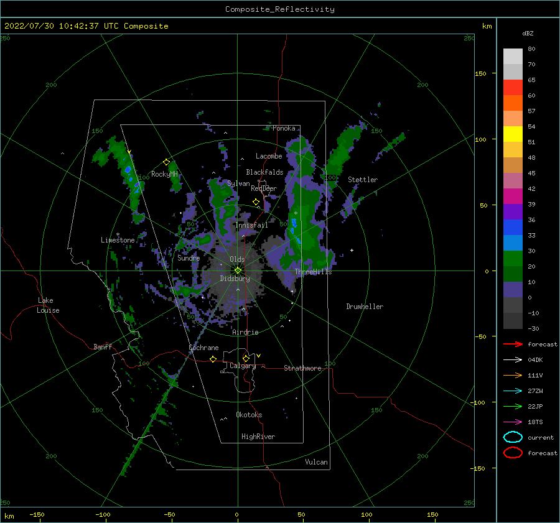This screenshot has height=523, width=560.
Task: Click the Limestone label
Action: tap(118, 240)
